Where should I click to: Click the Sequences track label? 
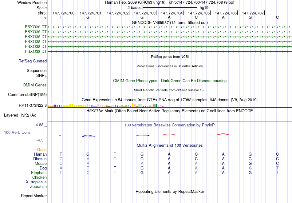[37, 70]
